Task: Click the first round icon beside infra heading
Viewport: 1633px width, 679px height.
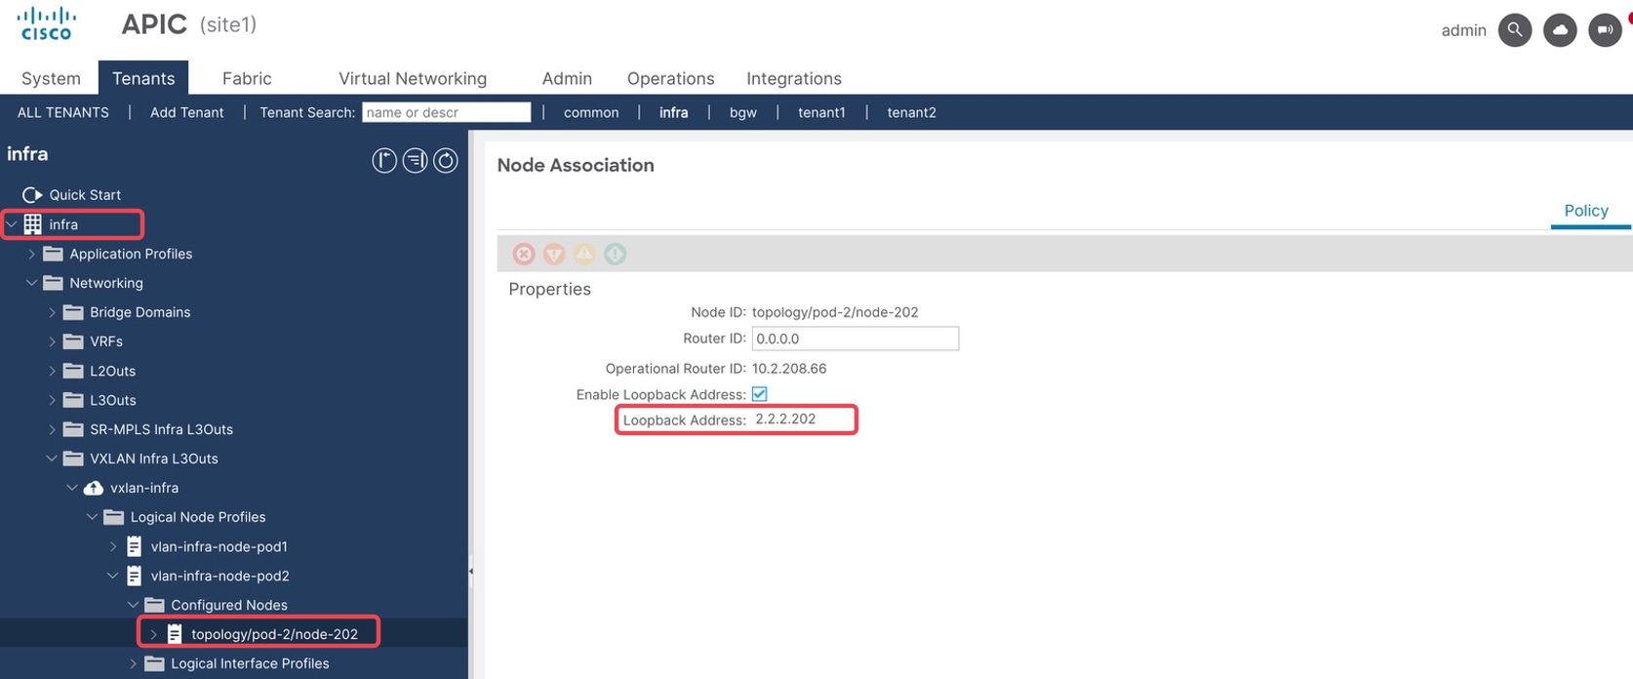Action: click(x=384, y=161)
